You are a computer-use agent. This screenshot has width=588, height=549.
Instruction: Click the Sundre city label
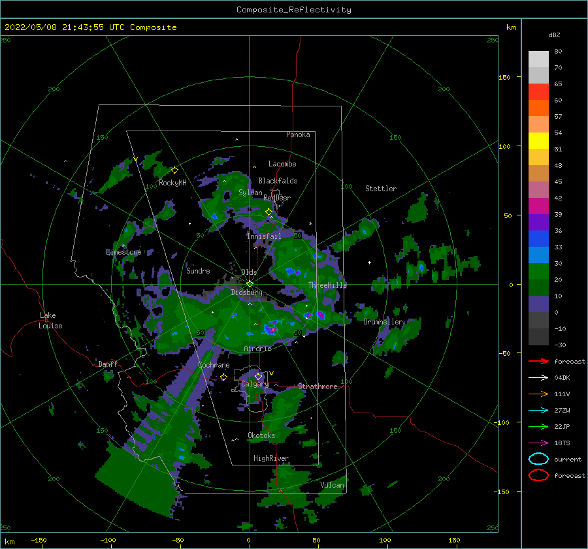coord(199,270)
